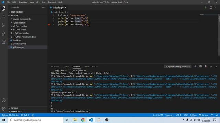Open the Windows Start menu
The height and width of the screenshot is (123, 220).
pyautogui.click(x=4, y=120)
